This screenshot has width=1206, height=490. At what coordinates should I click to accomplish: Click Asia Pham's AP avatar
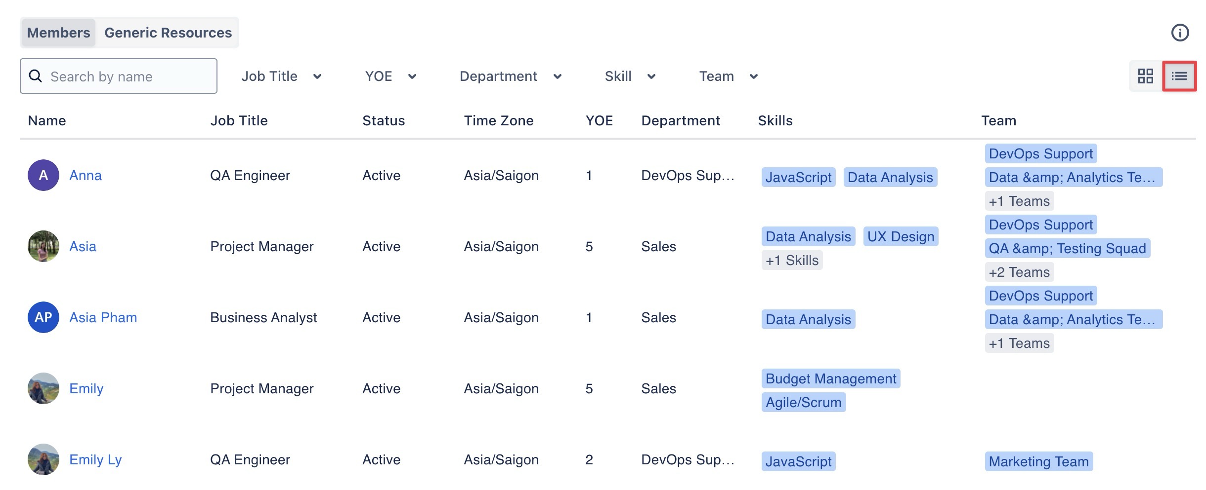click(x=43, y=317)
